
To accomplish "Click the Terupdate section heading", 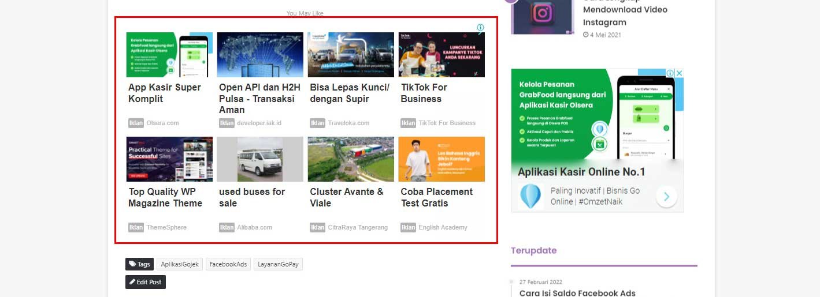I will click(x=533, y=250).
